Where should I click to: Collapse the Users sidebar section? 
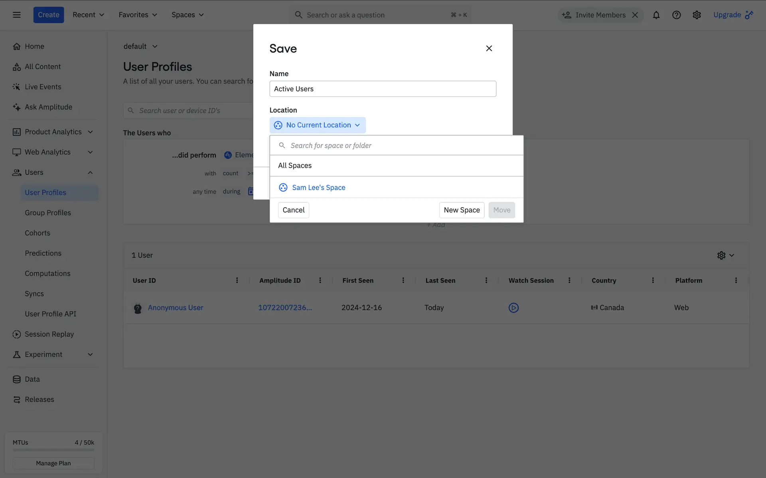click(90, 172)
